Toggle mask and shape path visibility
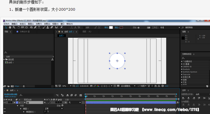Screen dimensions: 210x114 pos(77,86)
